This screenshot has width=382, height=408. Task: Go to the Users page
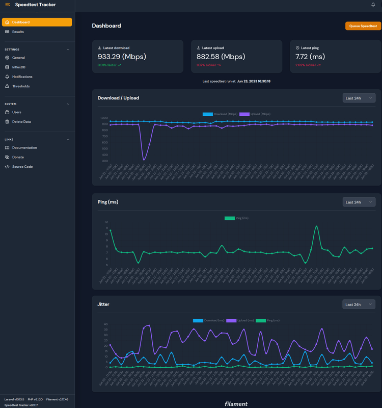point(17,112)
